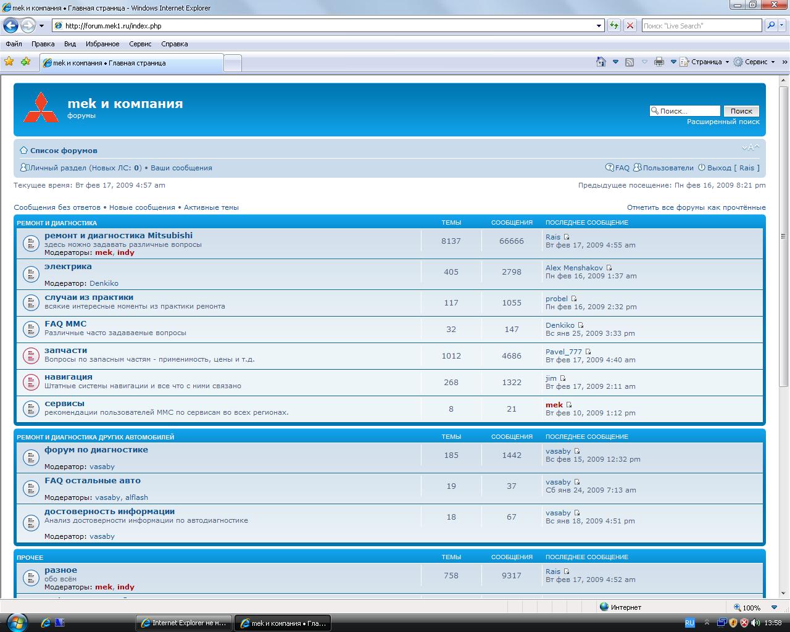The width and height of the screenshot is (790, 632).
Task: View latest post icon next to probel
Action: [574, 299]
